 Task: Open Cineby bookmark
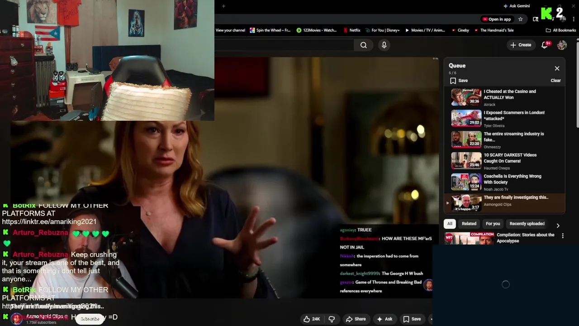point(460,30)
